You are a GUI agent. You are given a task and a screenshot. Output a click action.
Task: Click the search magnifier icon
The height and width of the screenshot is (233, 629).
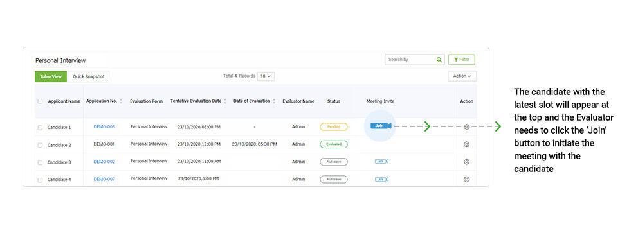tap(439, 60)
